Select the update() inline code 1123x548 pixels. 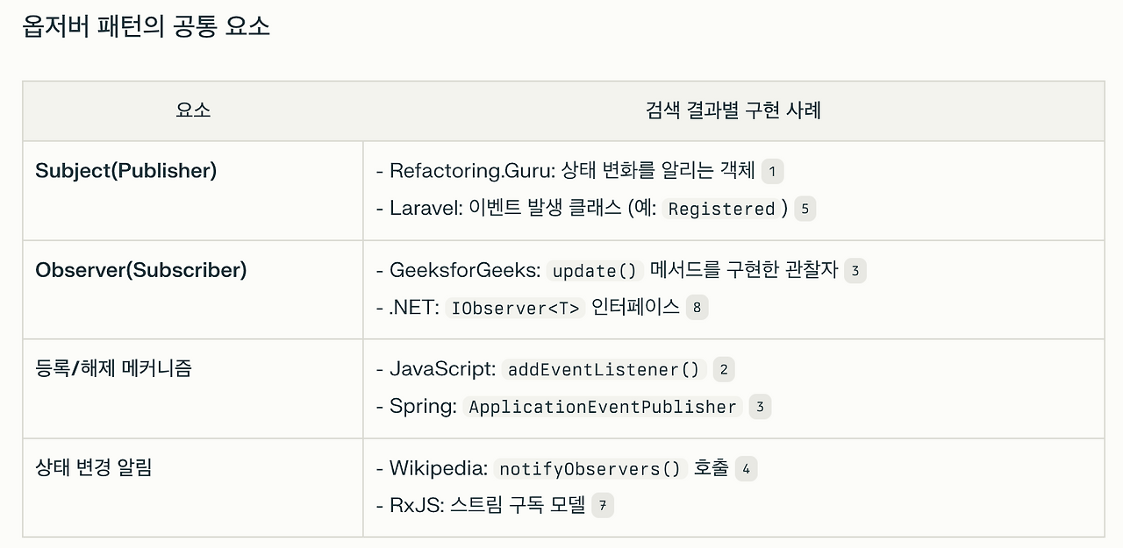(595, 271)
